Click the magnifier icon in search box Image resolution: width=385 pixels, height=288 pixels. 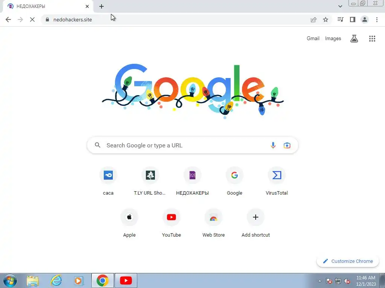[x=98, y=145]
